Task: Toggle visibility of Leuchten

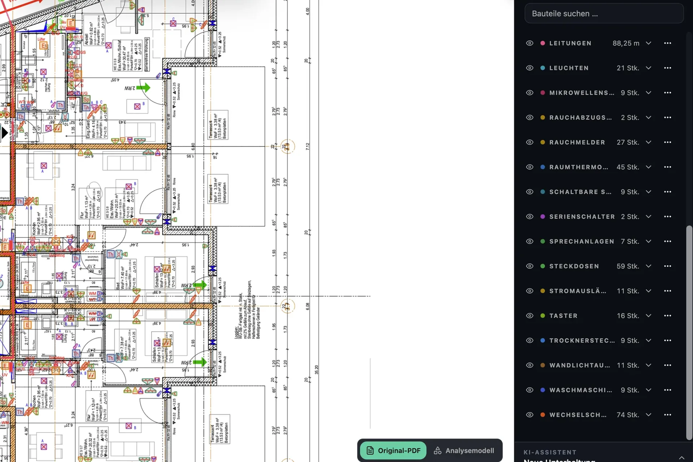Action: (529, 68)
